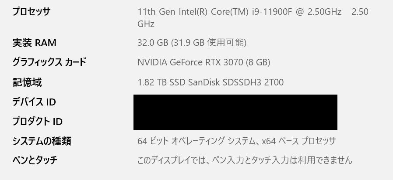
Task: Select the 32.0 GB installed RAM value
Action: click(x=153, y=43)
